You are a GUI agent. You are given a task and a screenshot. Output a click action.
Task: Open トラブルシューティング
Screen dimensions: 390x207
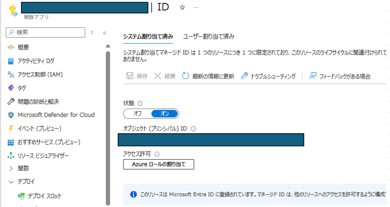coord(268,76)
